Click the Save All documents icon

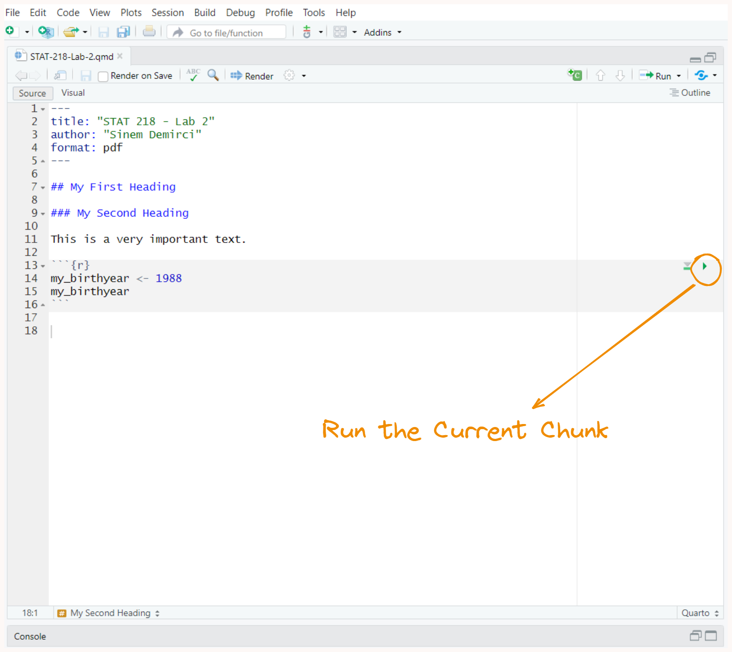pyautogui.click(x=123, y=32)
